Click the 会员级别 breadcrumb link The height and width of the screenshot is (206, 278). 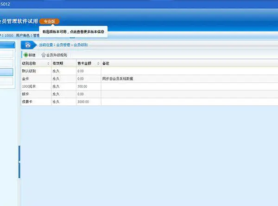click(81, 45)
